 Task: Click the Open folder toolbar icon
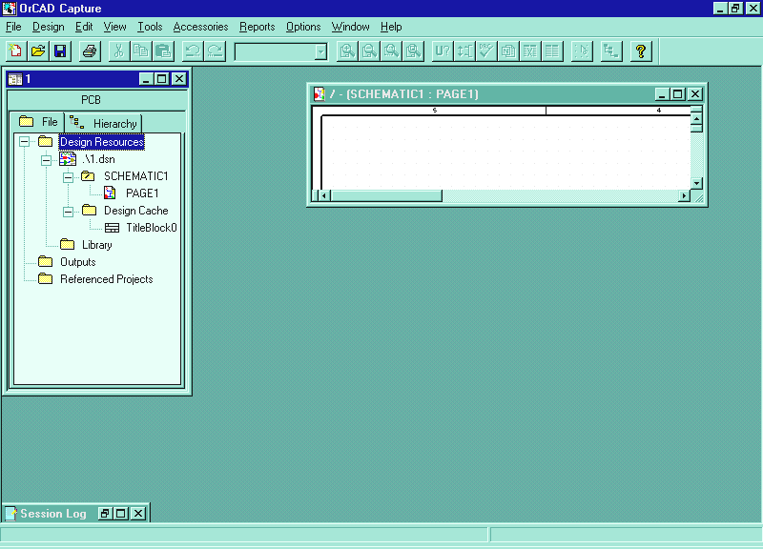click(38, 51)
